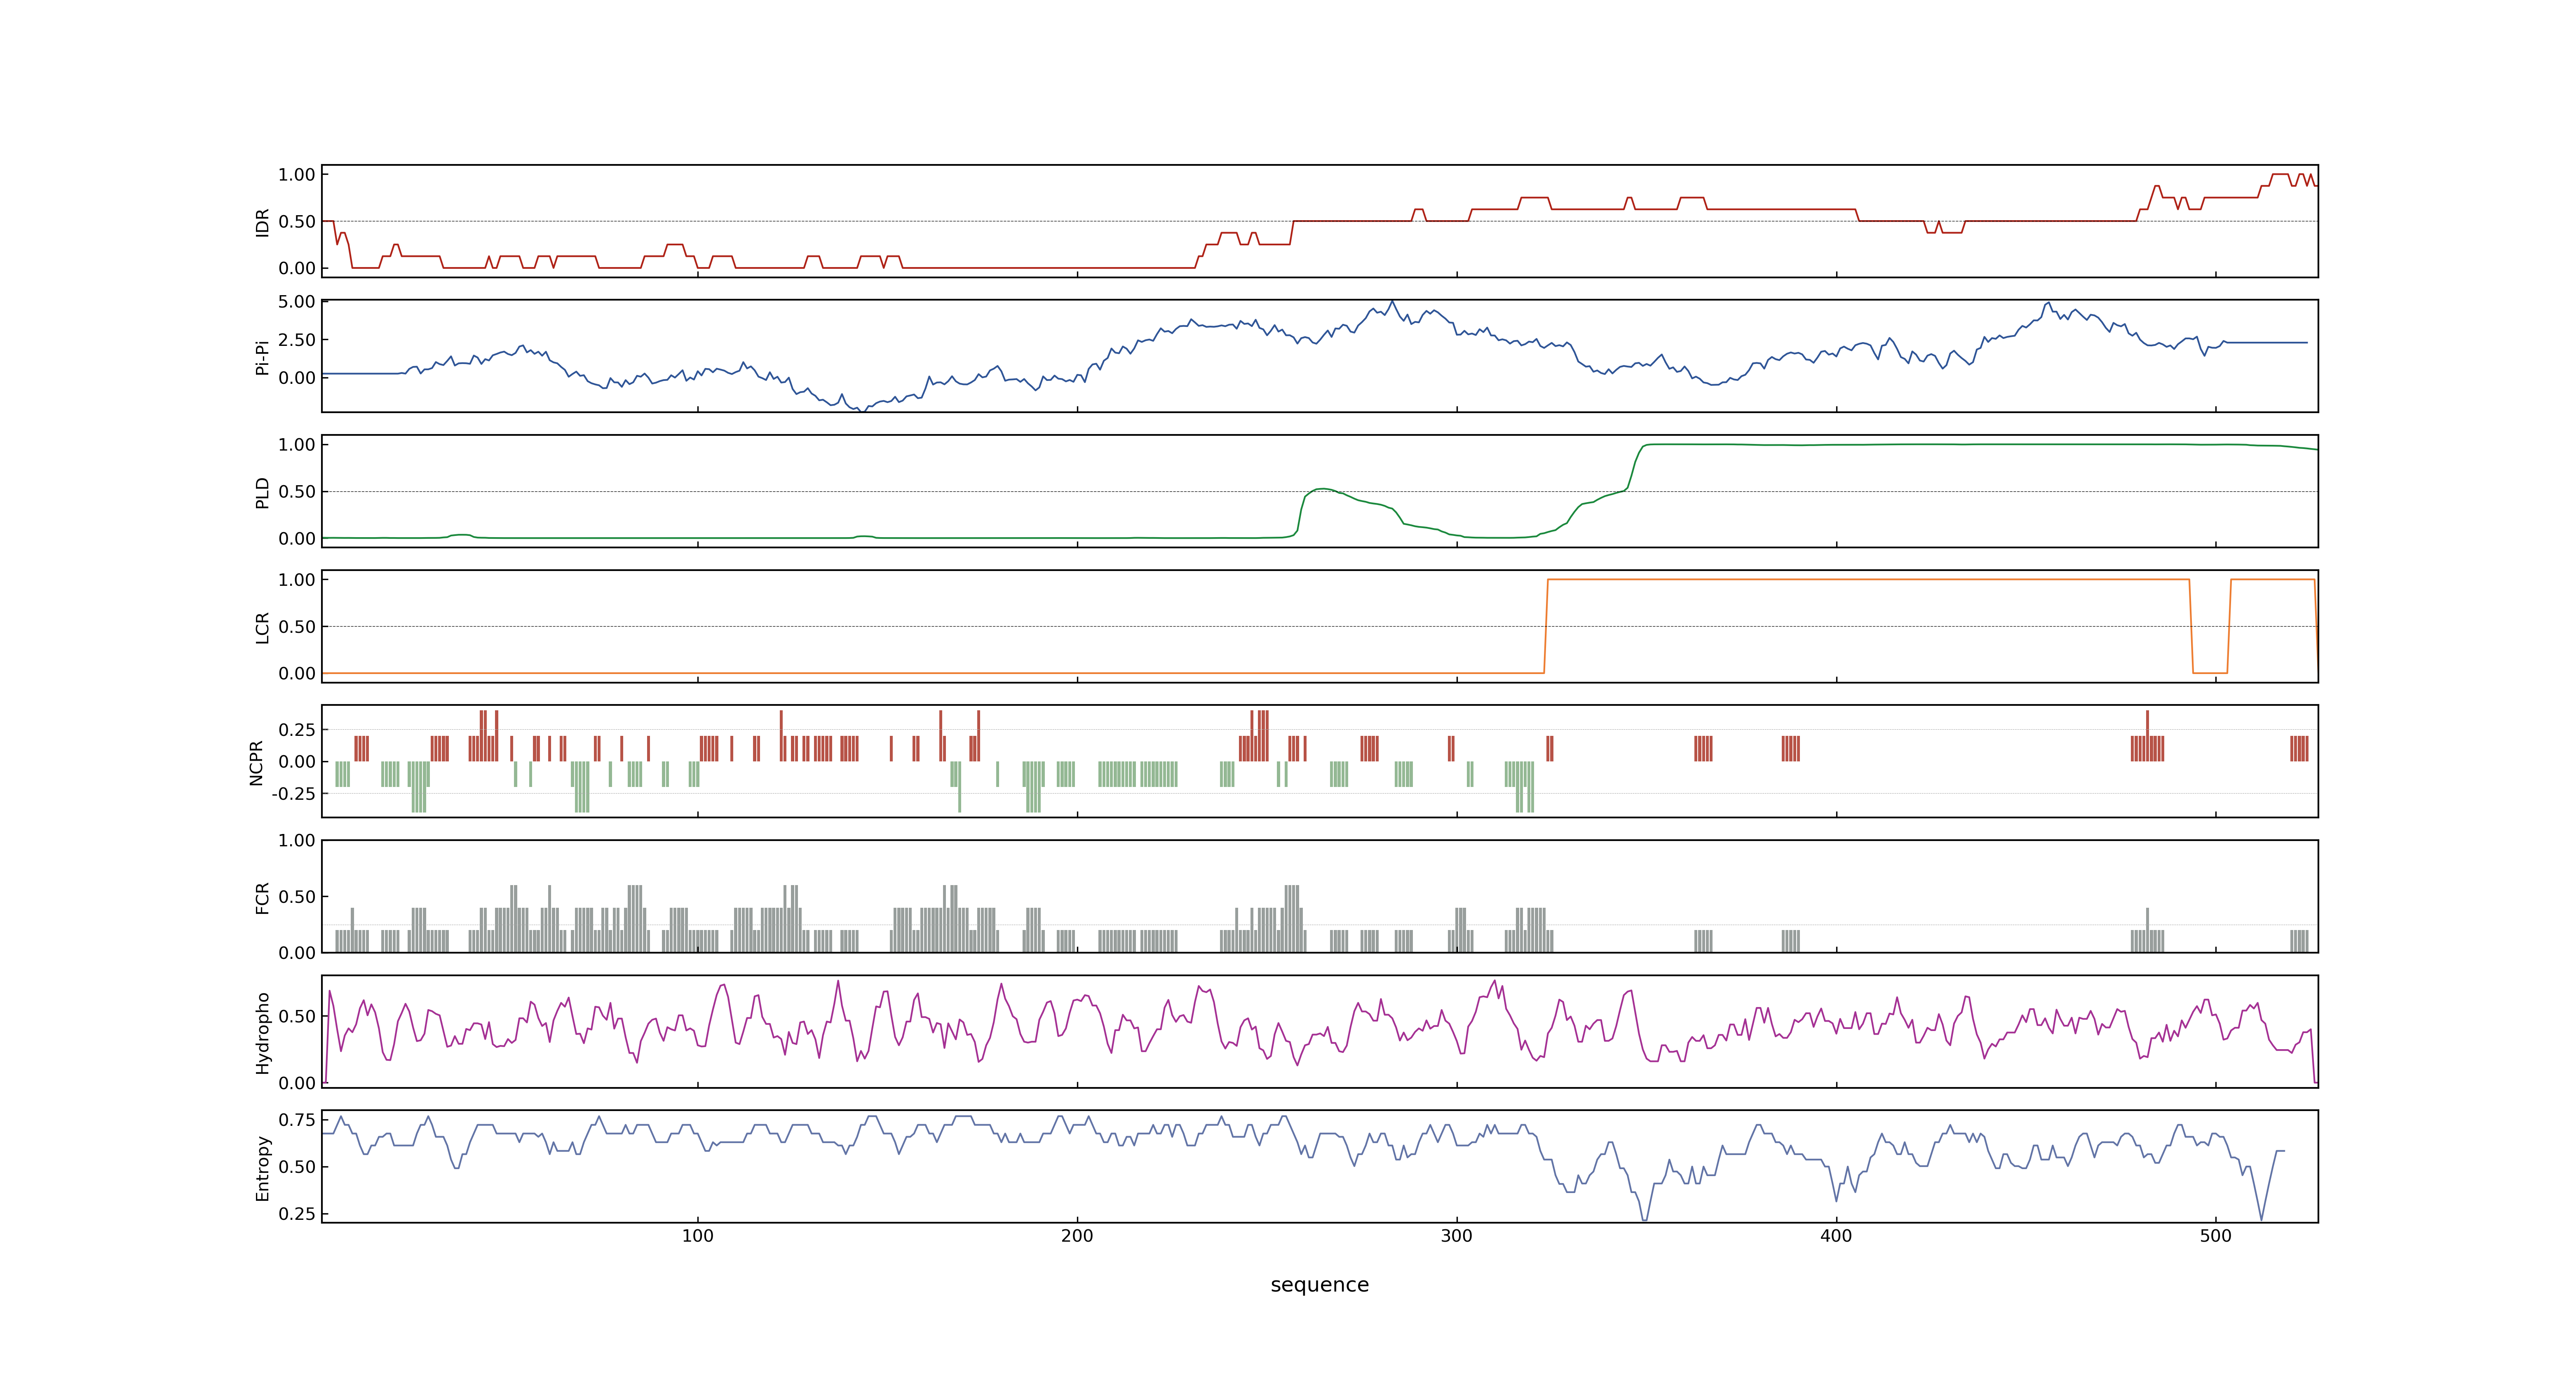Click the x-axis tick label 200

tap(1077, 1235)
